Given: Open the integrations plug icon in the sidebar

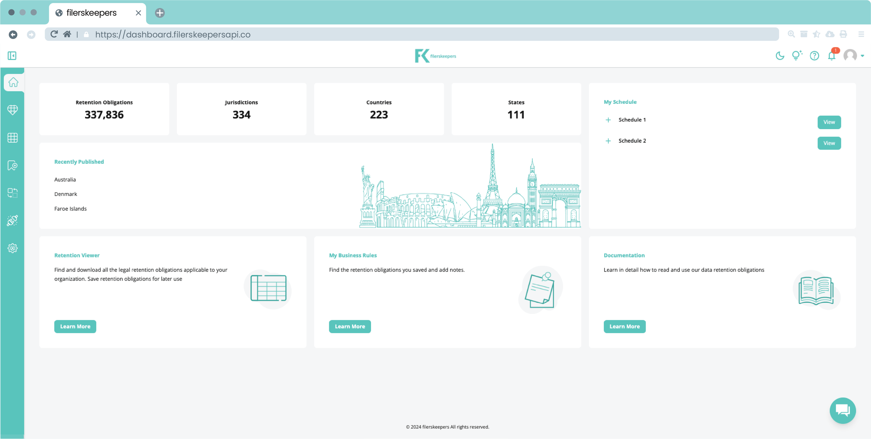Looking at the screenshot, I should coord(13,220).
